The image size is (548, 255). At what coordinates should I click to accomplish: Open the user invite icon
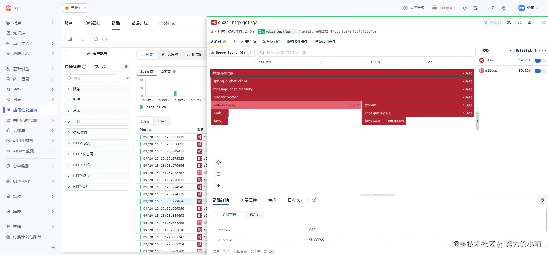point(493,8)
